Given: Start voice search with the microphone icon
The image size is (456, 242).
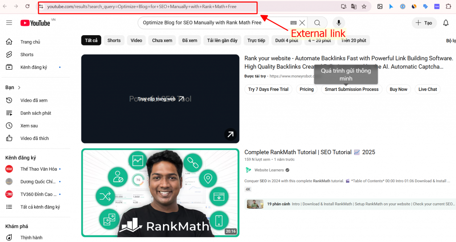Looking at the screenshot, I should 339,23.
